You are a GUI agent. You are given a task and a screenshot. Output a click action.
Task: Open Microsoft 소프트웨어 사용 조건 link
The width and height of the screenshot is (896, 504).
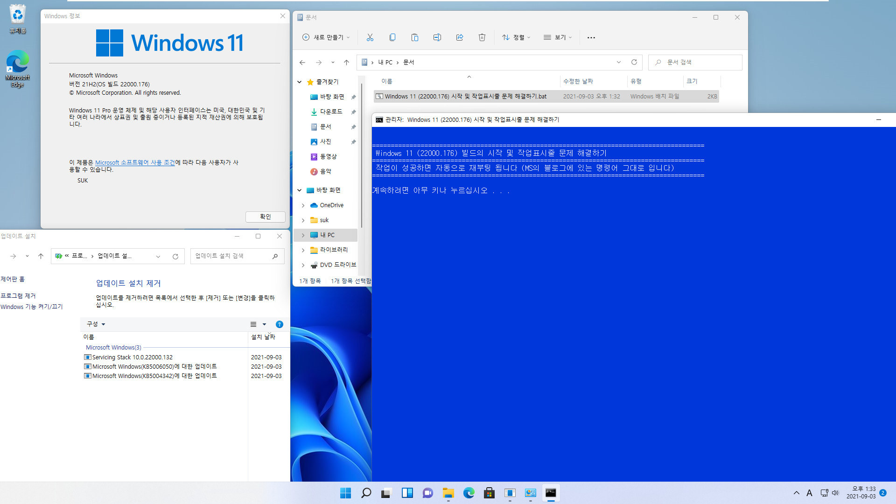point(135,163)
